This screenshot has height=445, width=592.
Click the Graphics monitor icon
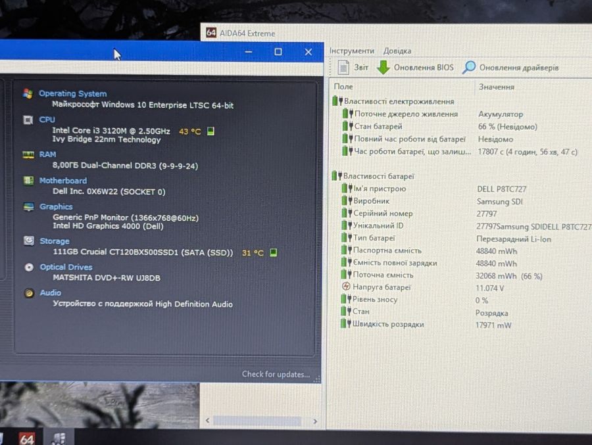29,207
